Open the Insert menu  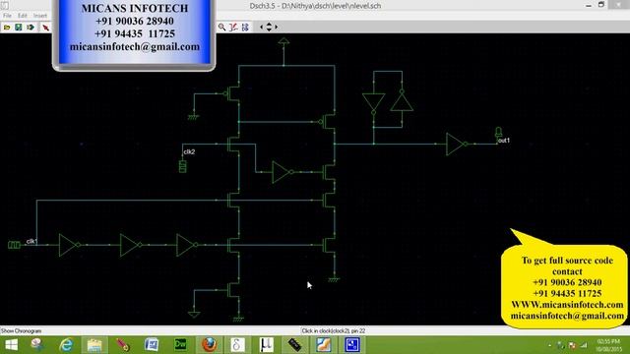click(40, 16)
